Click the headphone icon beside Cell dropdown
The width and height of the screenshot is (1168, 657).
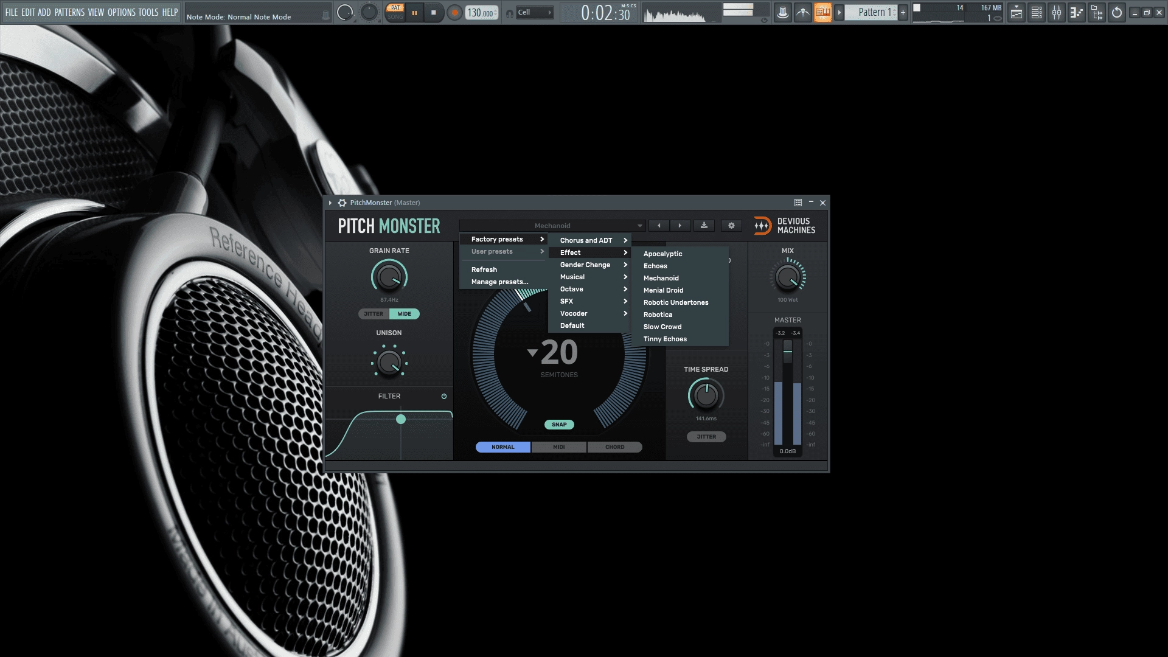pos(510,13)
